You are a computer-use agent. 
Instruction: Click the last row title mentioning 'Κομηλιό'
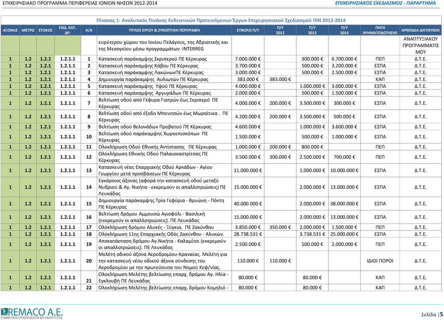(163, 288)
